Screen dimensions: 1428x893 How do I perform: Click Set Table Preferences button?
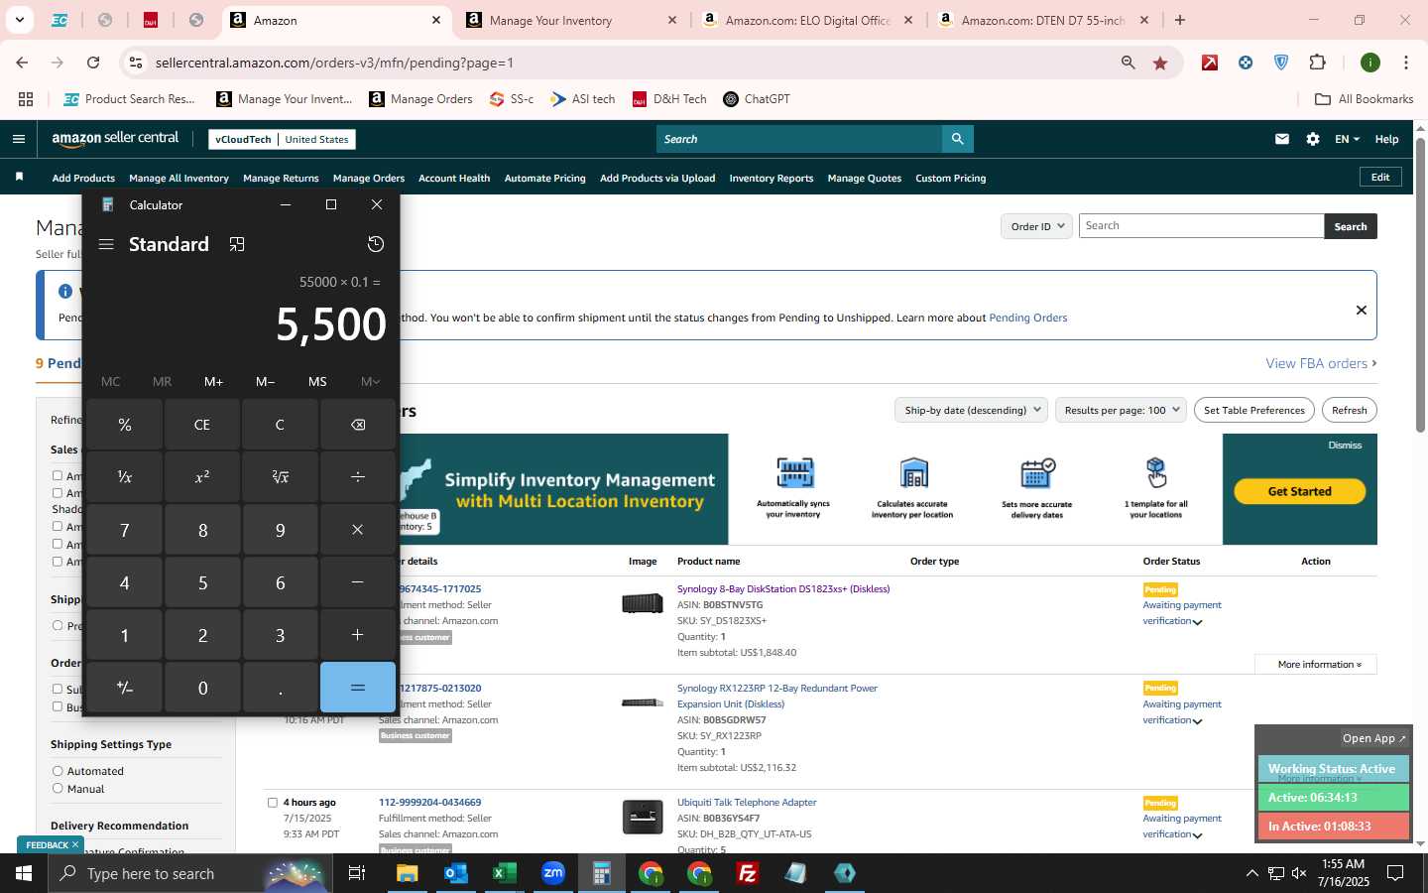pyautogui.click(x=1254, y=410)
